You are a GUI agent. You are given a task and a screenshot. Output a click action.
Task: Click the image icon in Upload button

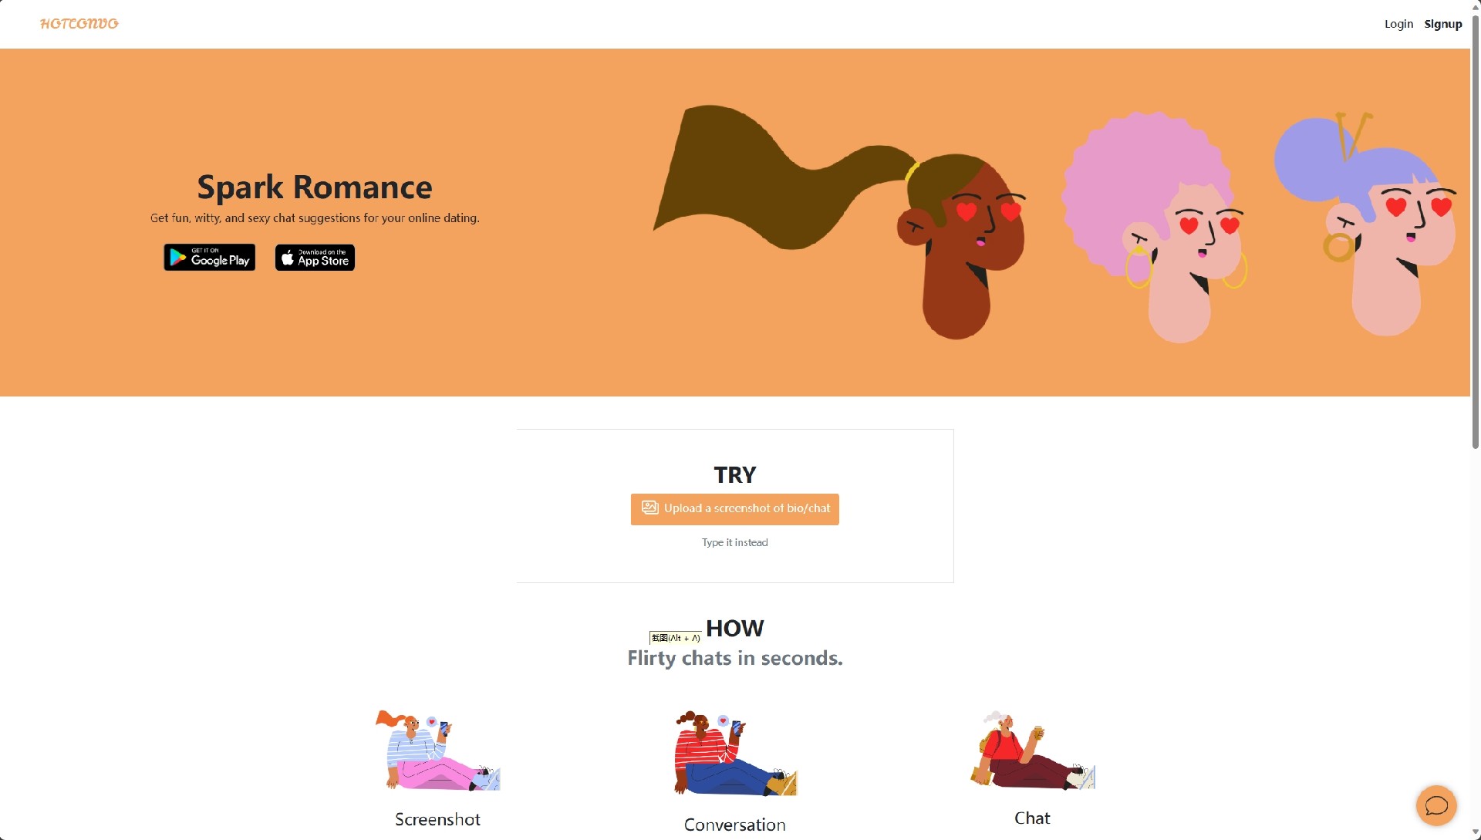650,508
